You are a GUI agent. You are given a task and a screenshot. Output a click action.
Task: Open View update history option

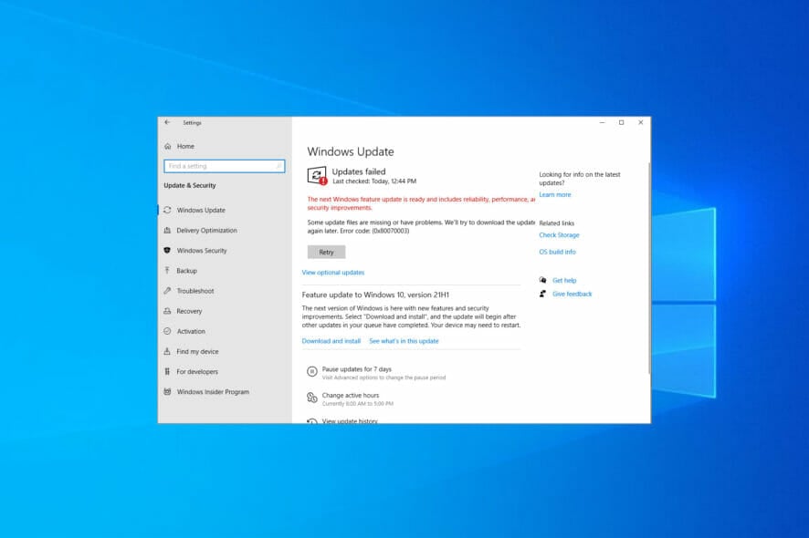[x=350, y=421]
